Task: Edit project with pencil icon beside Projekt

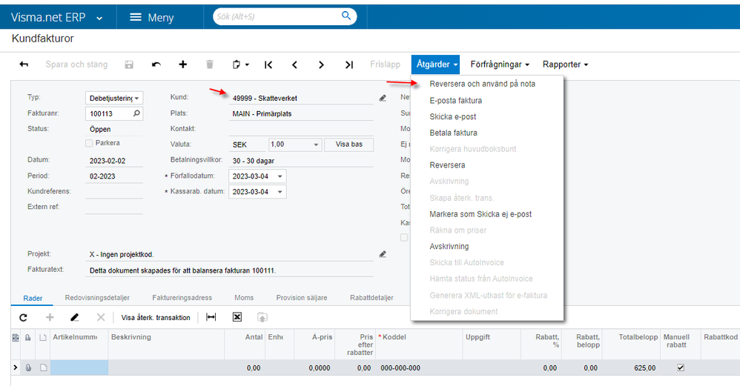Action: (x=383, y=254)
